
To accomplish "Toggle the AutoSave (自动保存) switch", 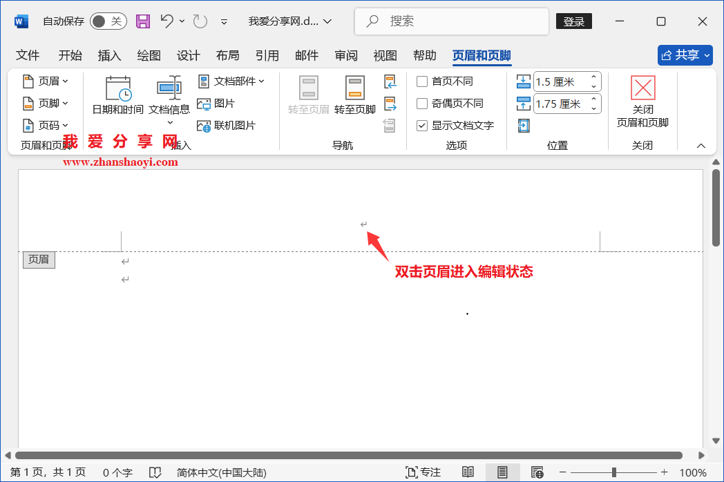I will (108, 21).
